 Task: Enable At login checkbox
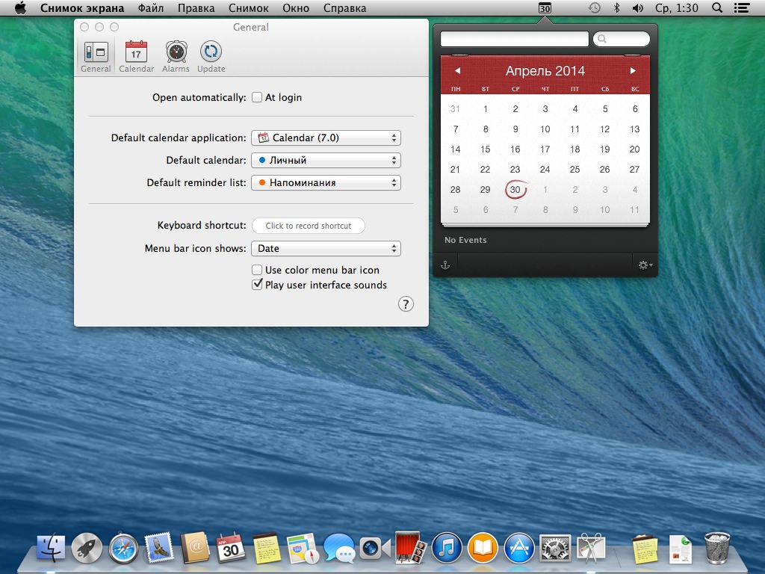point(257,97)
